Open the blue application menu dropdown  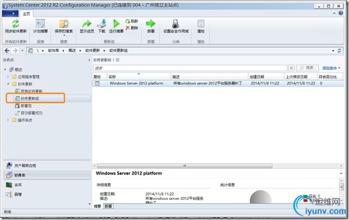(x=10, y=14)
